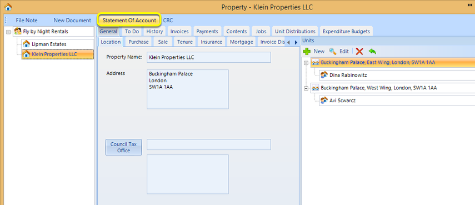The image size is (475, 205).
Task: Click the West Wing unit building icon
Action: click(316, 88)
